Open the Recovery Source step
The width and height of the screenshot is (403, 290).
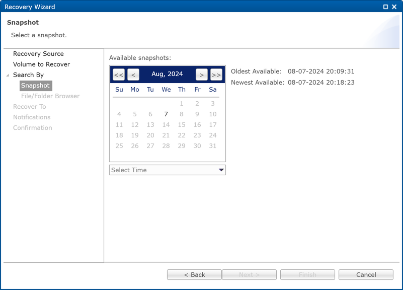(38, 54)
